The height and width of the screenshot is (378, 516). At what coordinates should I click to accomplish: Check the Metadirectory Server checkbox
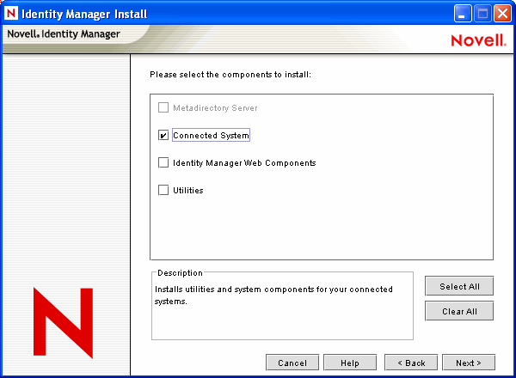tap(163, 108)
